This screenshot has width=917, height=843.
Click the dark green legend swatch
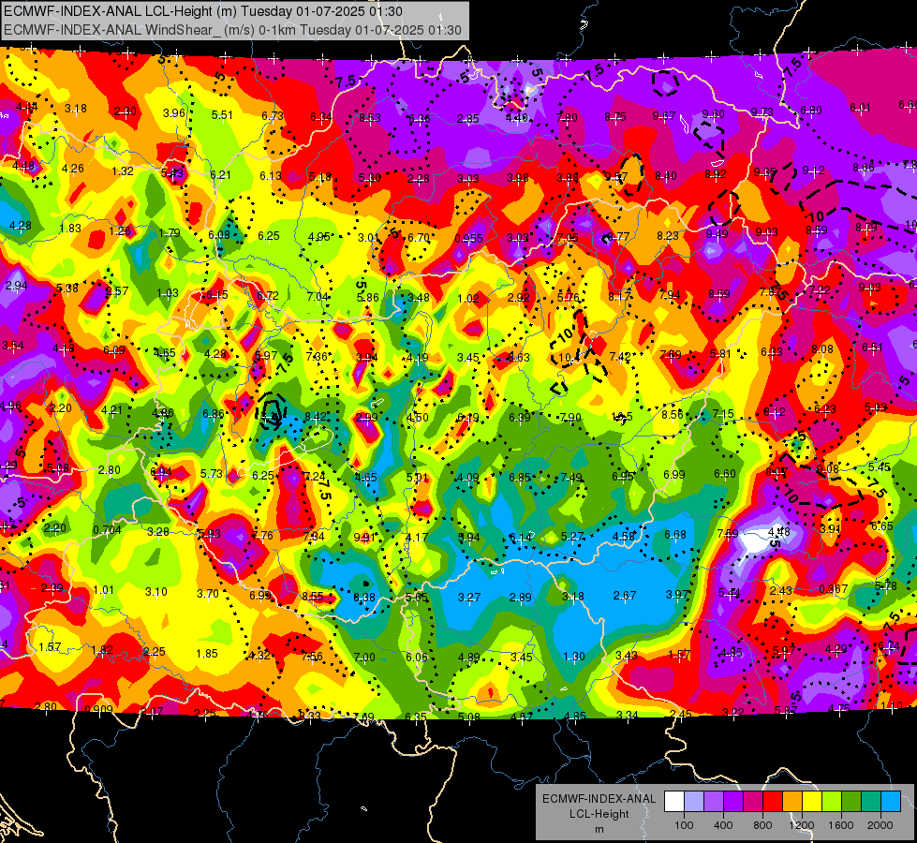click(x=850, y=802)
